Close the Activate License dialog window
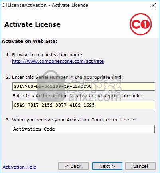 click(x=154, y=5)
